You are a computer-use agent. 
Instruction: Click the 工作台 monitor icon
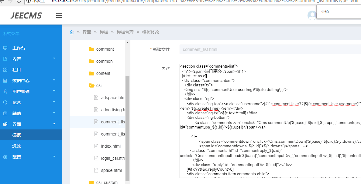[x=5, y=48]
